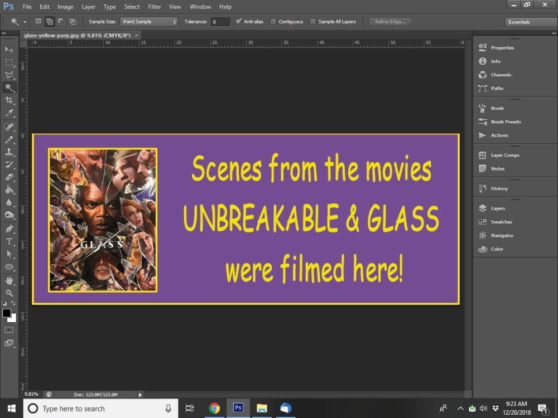Open the Layer menu

click(x=89, y=7)
